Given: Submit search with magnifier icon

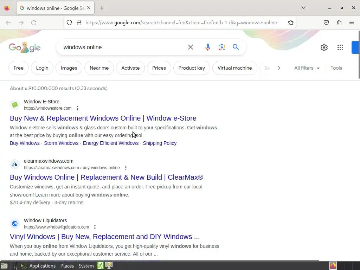Looking at the screenshot, I should pyautogui.click(x=236, y=47).
